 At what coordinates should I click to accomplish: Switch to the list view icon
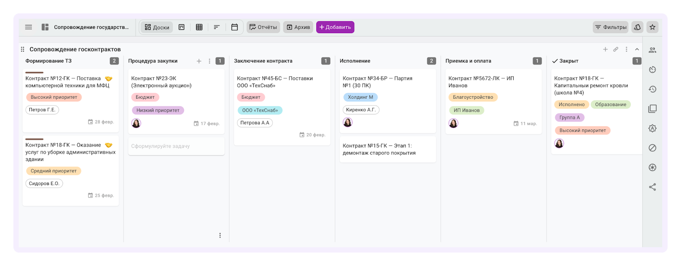(x=217, y=27)
